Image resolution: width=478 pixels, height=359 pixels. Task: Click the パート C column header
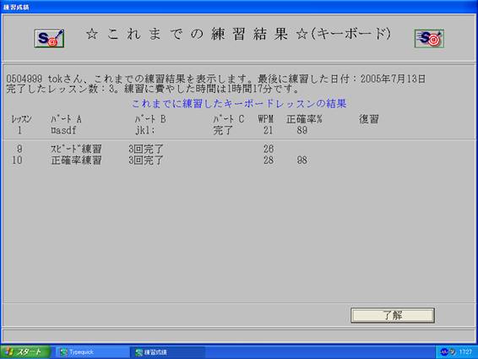tap(229, 119)
